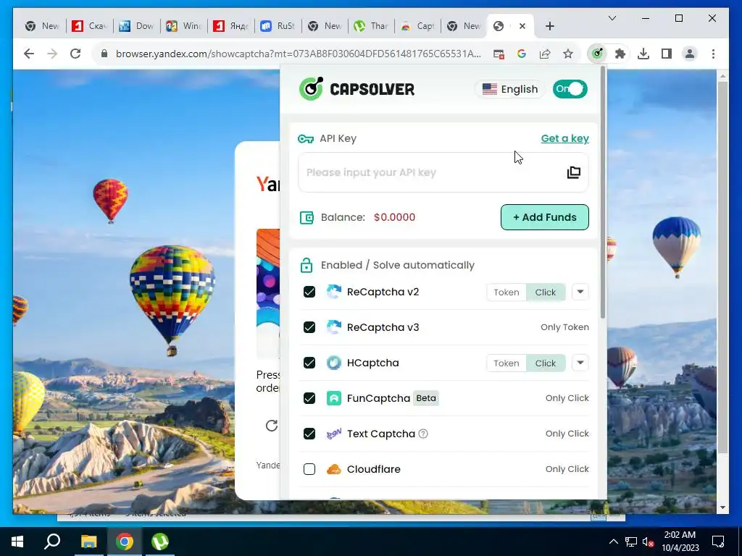The image size is (742, 556).
Task: Switch to the Winc tab
Action: 183,26
